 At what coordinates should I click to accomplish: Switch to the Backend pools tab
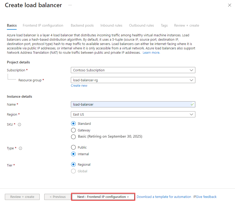coord(82,25)
